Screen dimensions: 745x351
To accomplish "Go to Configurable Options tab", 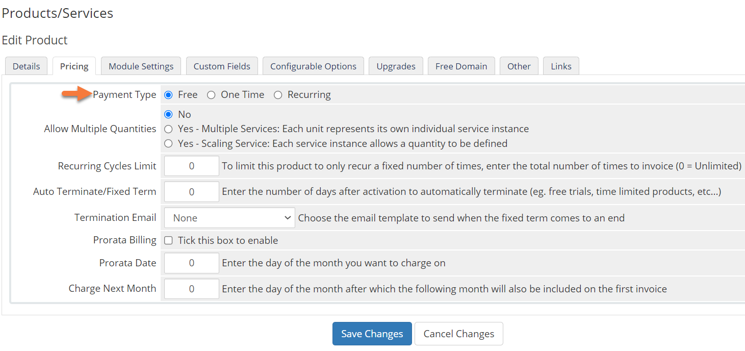I will click(x=313, y=66).
